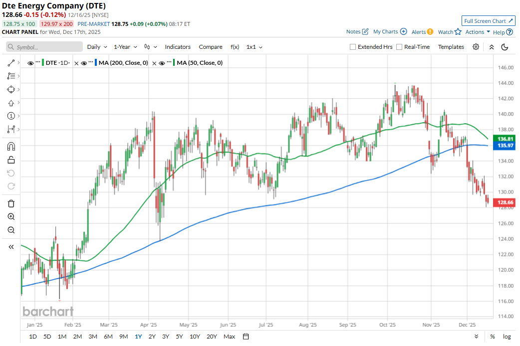Open the Daily frequency dropdown

(x=97, y=47)
